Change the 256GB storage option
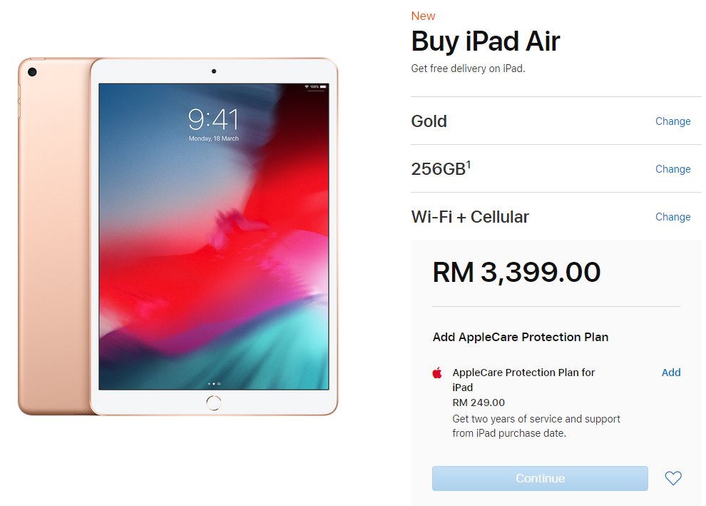Screen dimensions: 706x506 (x=672, y=169)
